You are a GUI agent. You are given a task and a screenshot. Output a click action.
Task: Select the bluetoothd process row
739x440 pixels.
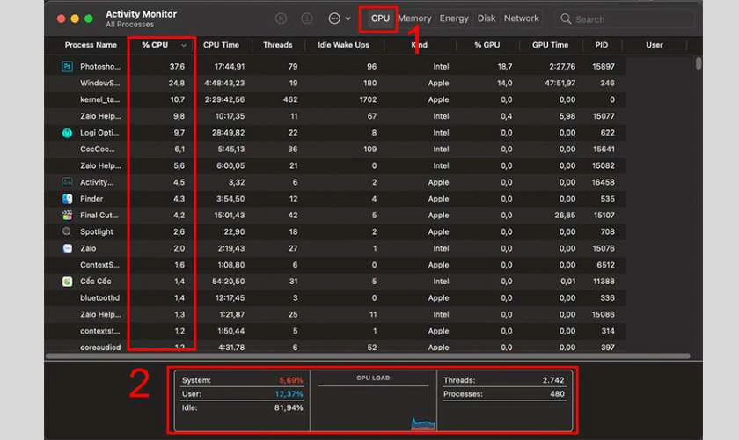point(335,298)
